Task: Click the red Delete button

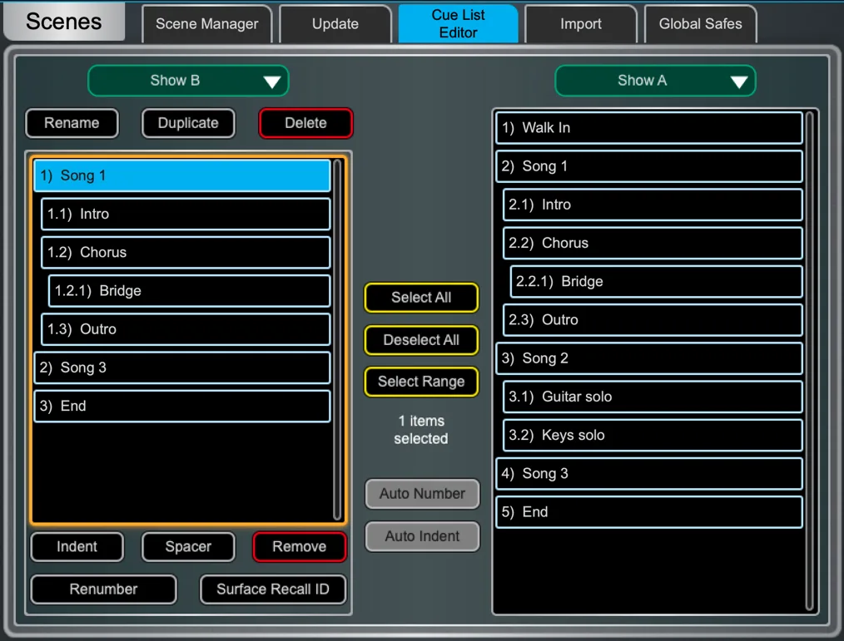Action: [x=305, y=123]
